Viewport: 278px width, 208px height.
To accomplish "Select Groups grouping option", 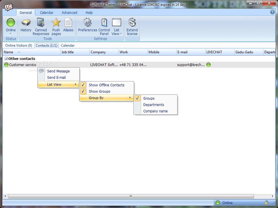I will click(156, 98).
